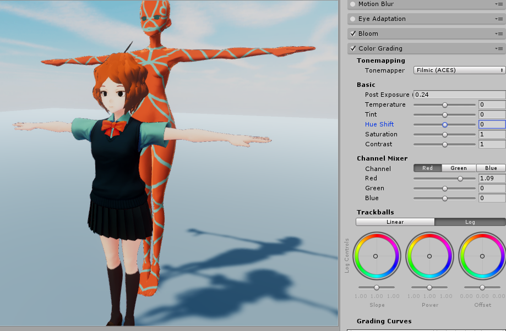Click the slider under the Power wheel
This screenshot has width=506, height=331.
pyautogui.click(x=429, y=288)
